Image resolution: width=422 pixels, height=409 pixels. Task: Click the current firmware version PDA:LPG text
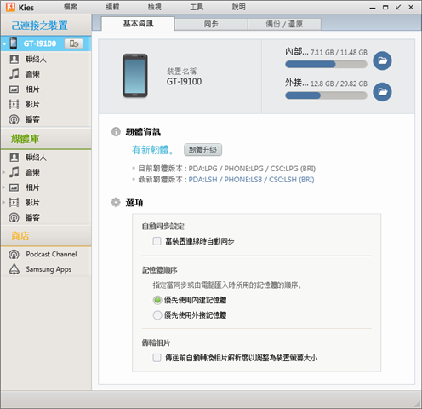click(x=252, y=169)
